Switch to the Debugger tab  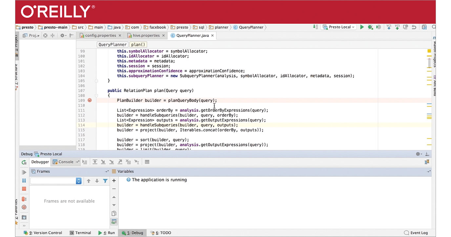click(x=40, y=162)
